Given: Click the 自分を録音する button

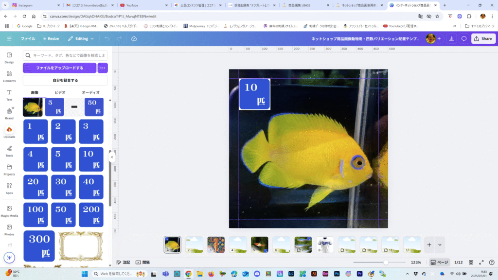Looking at the screenshot, I should tap(65, 80).
